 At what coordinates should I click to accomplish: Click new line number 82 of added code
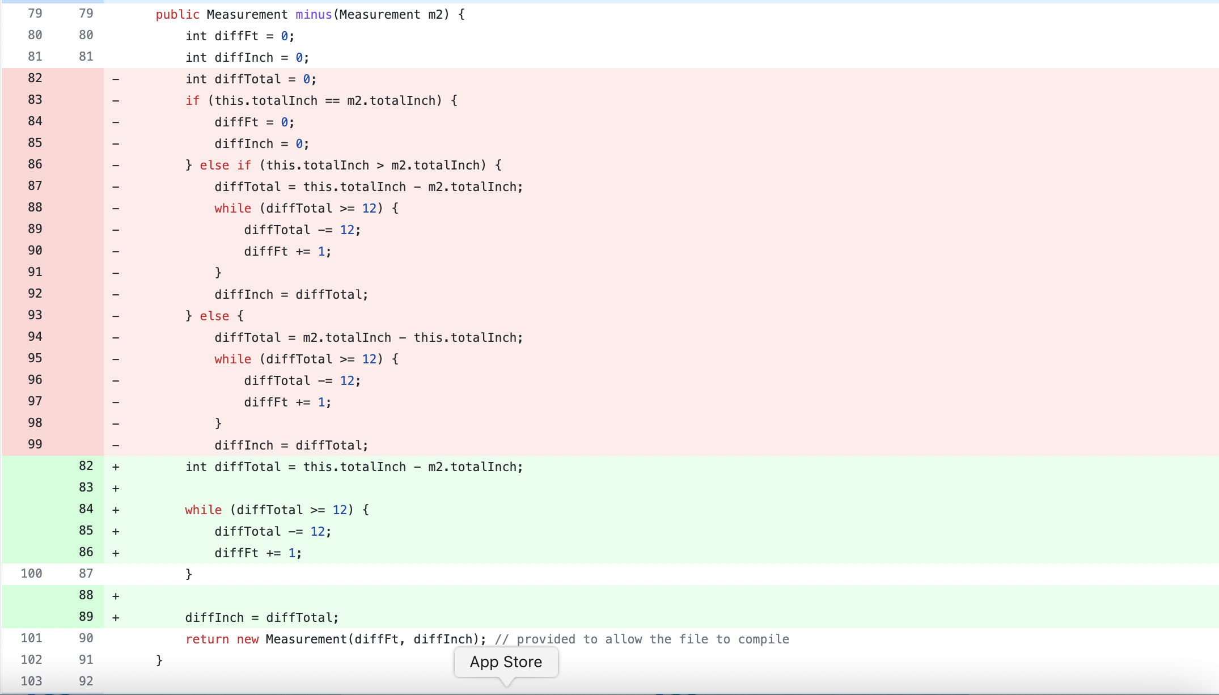click(x=86, y=466)
